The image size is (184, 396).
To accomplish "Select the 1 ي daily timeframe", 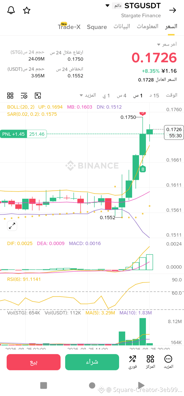I will coord(107,95).
